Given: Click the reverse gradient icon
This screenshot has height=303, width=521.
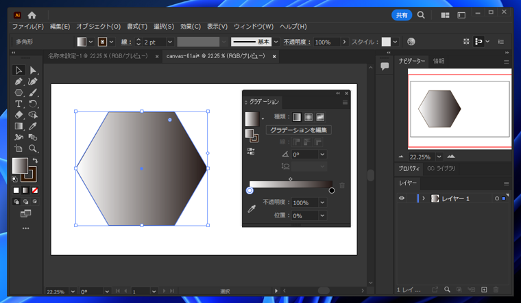Looking at the screenshot, I should (252, 151).
